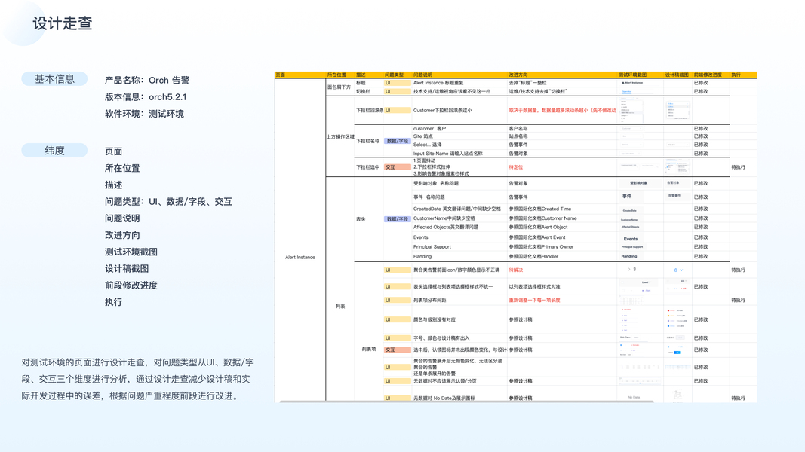805x452 pixels.
Task: Click the 前端修改进度 table column header
Action: pyautogui.click(x=708, y=75)
